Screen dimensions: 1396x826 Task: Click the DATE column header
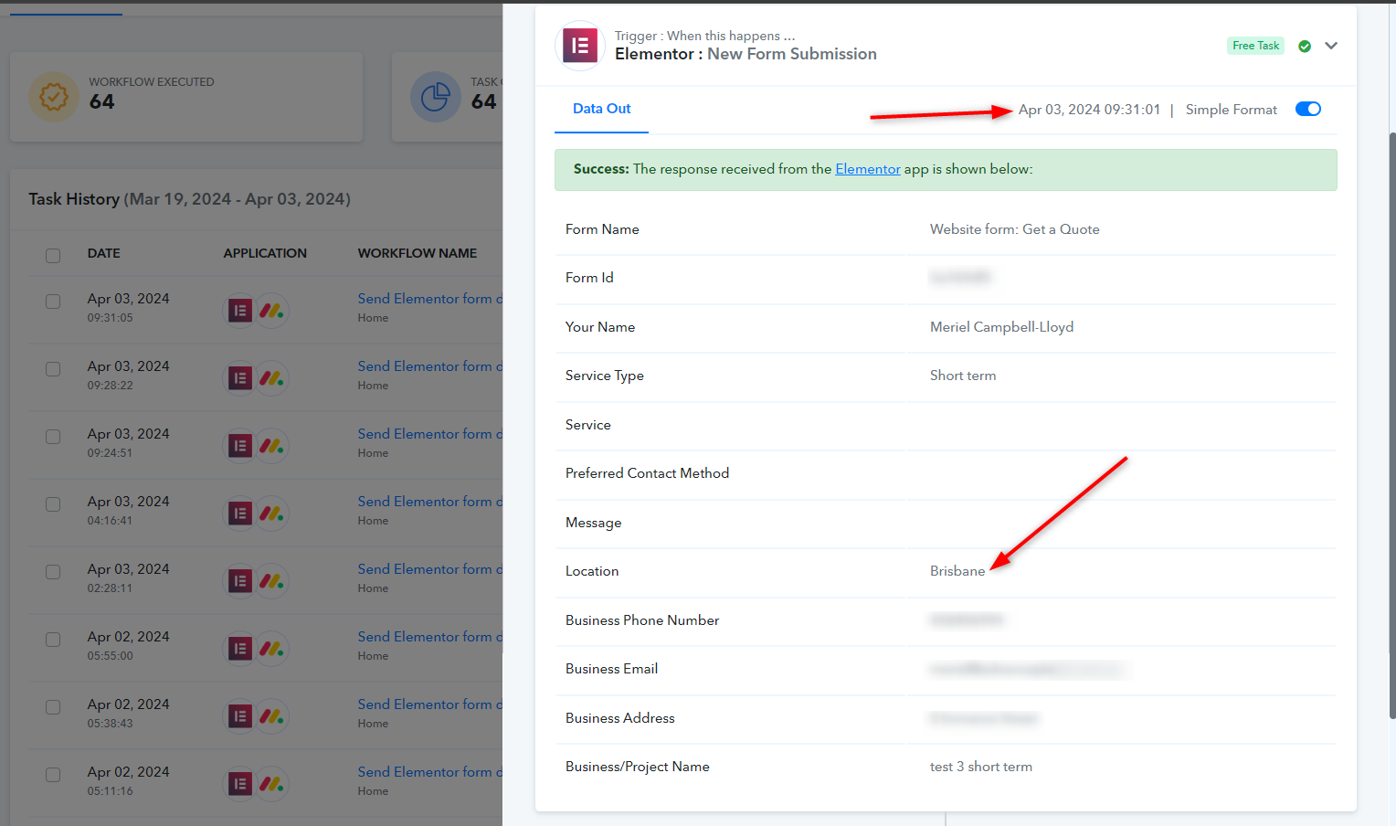[x=104, y=253]
